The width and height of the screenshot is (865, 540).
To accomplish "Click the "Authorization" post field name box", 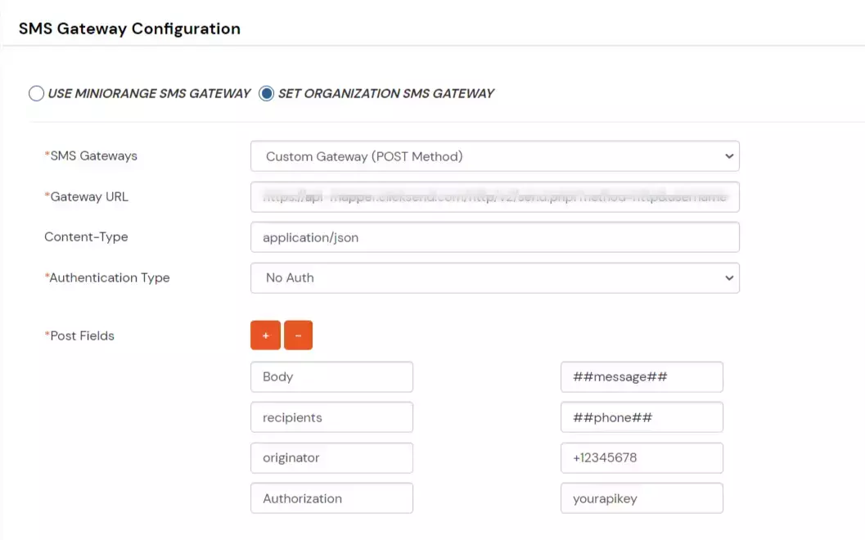I will click(331, 497).
